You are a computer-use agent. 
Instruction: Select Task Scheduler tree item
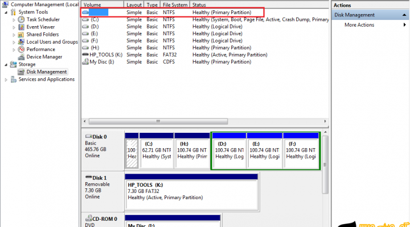coord(43,19)
